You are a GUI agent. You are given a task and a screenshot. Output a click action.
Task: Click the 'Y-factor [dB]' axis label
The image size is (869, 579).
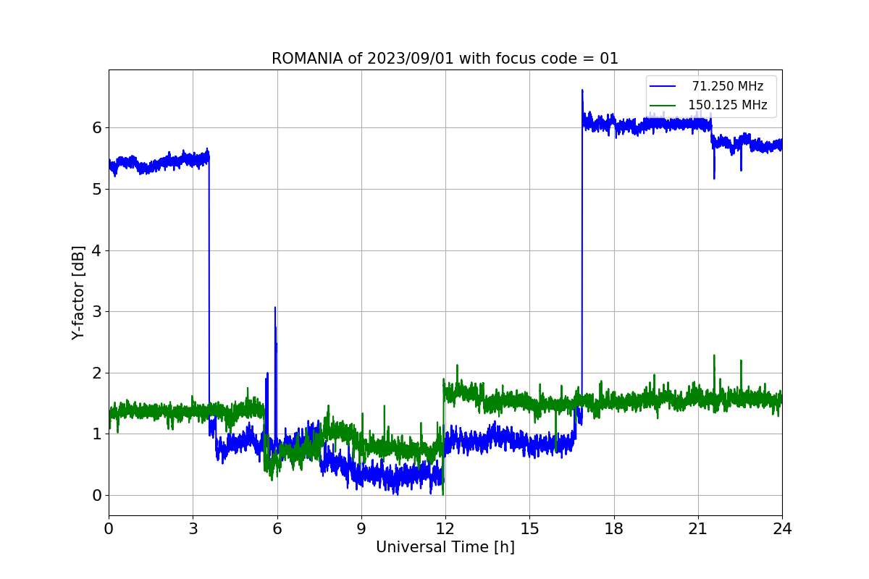pyautogui.click(x=78, y=292)
